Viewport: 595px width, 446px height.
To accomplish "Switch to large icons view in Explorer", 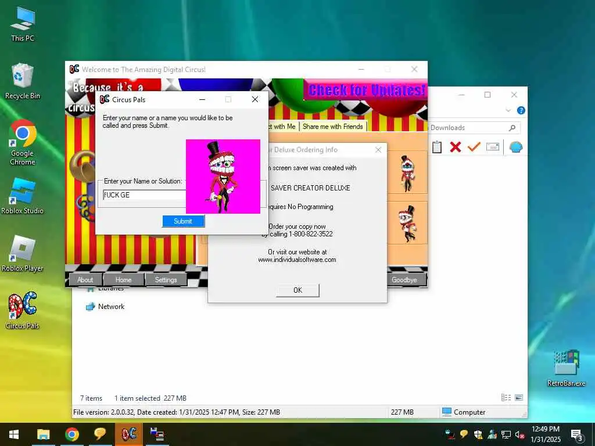I will point(519,397).
